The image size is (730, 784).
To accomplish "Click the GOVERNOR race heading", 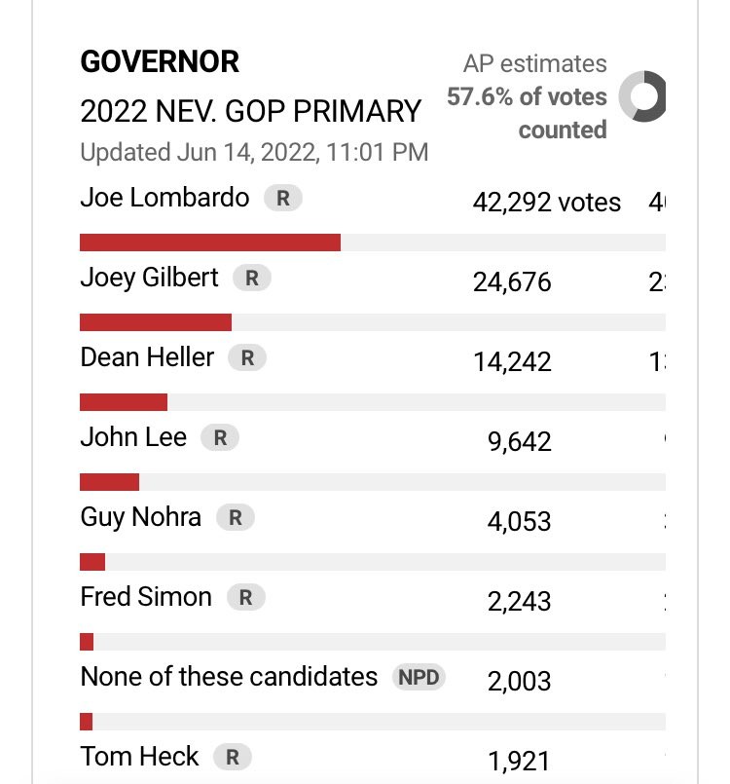I will tap(160, 62).
